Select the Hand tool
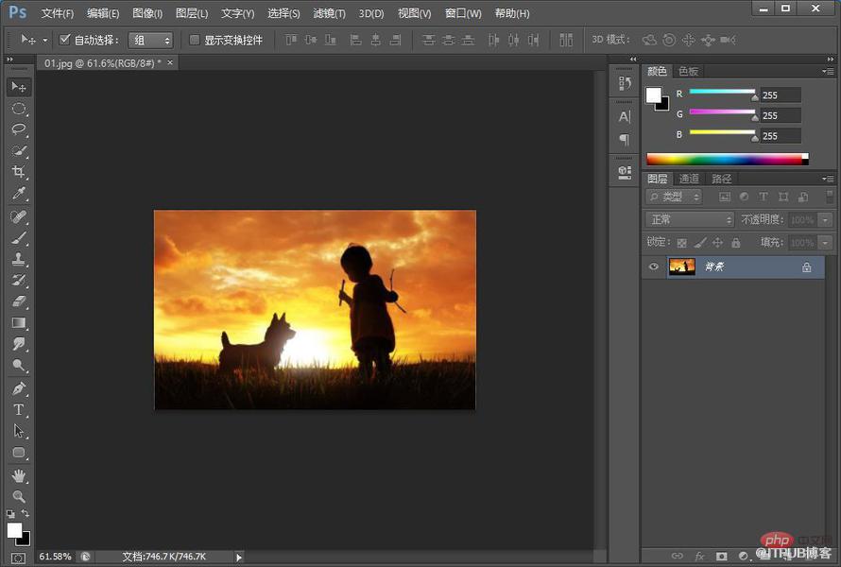Screen dimensions: 841x567 (19, 475)
